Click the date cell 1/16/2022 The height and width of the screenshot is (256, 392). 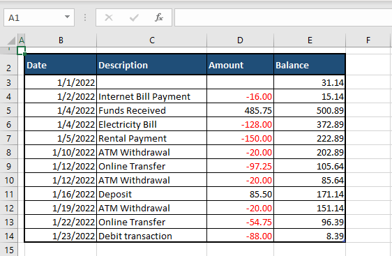[x=61, y=194]
